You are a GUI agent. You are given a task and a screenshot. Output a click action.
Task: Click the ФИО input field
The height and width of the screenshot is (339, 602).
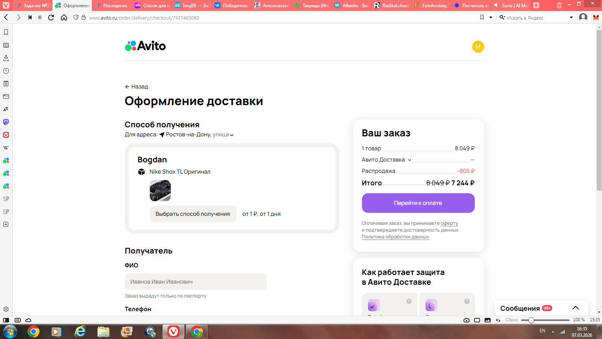click(196, 282)
